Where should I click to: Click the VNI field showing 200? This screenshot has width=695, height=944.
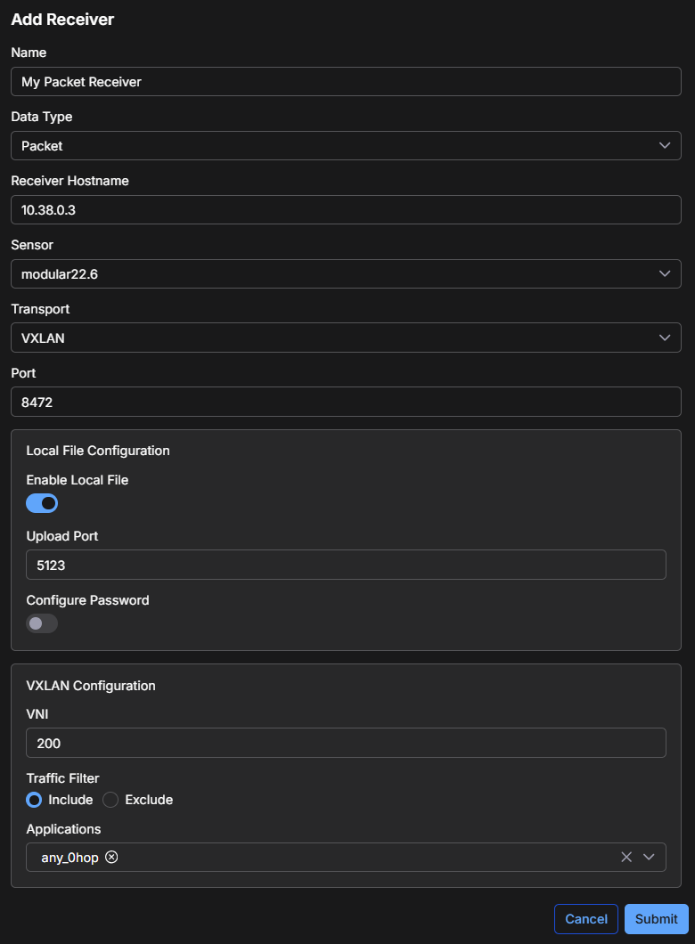[346, 743]
